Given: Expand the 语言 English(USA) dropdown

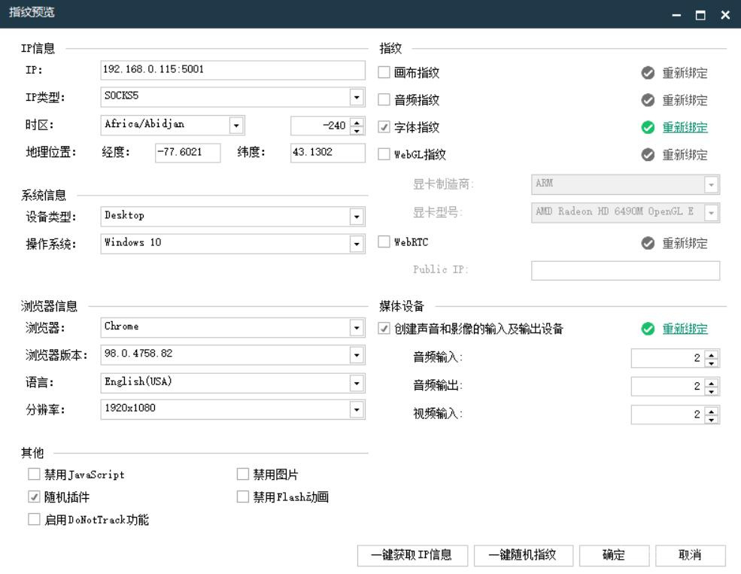Looking at the screenshot, I should (x=357, y=383).
